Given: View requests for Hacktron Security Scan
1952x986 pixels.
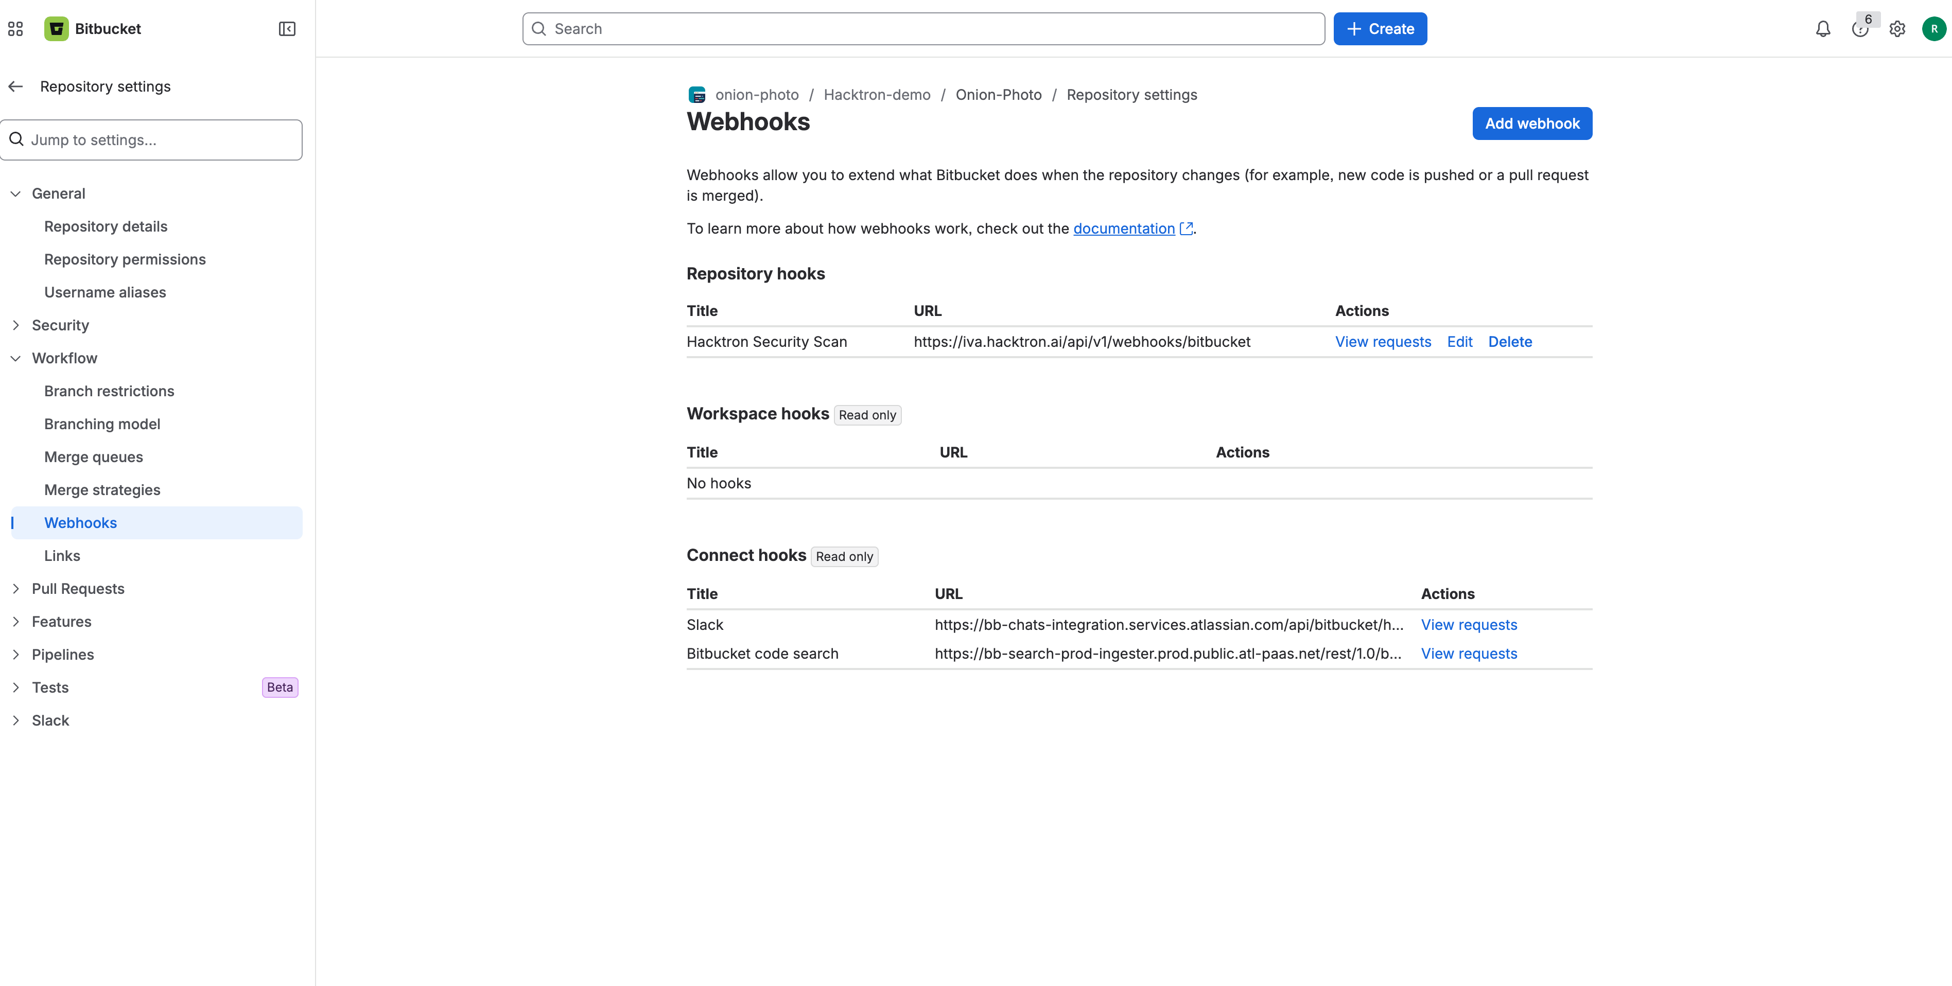Looking at the screenshot, I should 1383,342.
